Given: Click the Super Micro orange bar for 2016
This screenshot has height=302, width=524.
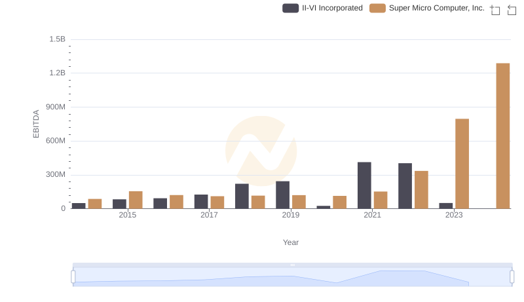Looking at the screenshot, I should pyautogui.click(x=176, y=202).
